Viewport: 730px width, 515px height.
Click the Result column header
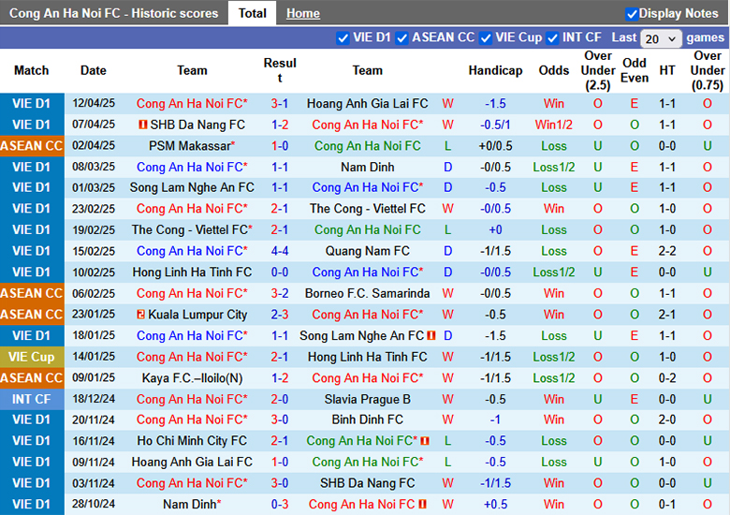click(x=279, y=70)
